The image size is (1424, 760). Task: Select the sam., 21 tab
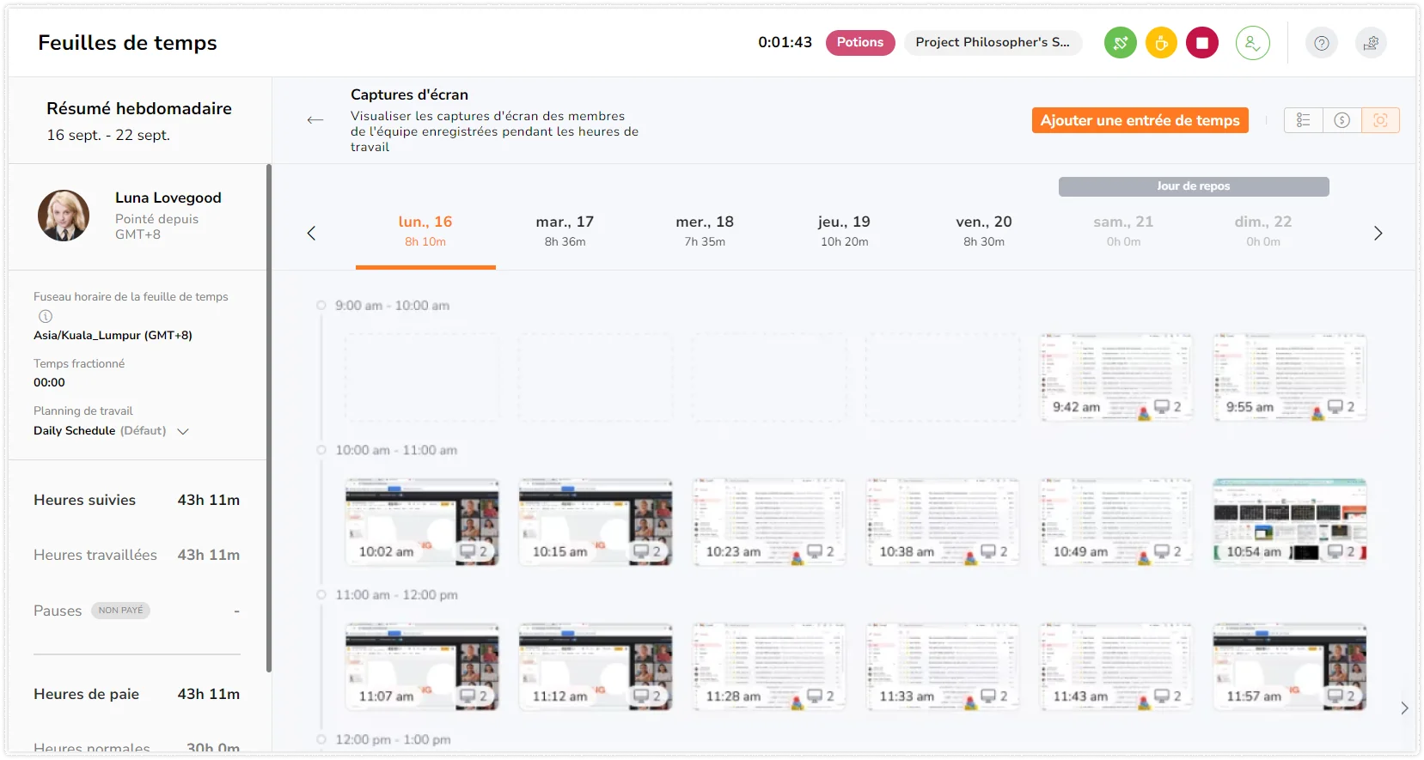[1123, 231]
